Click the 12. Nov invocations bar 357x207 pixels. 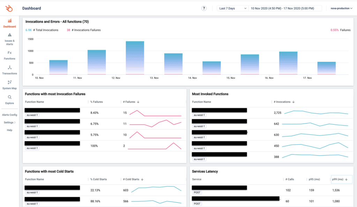pyautogui.click(x=135, y=58)
